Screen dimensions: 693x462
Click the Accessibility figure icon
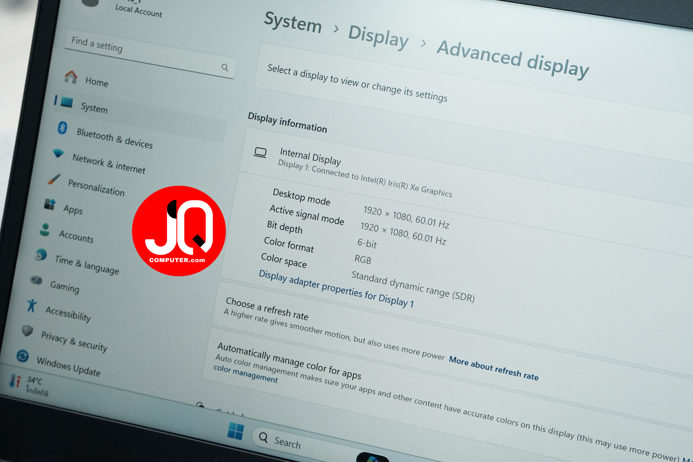(x=32, y=305)
